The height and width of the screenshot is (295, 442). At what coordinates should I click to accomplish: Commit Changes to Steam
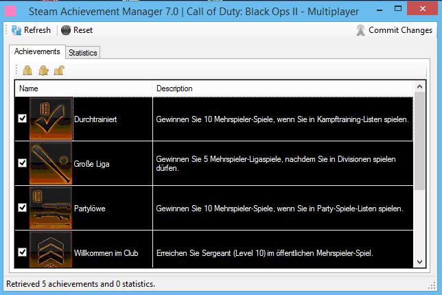point(395,30)
